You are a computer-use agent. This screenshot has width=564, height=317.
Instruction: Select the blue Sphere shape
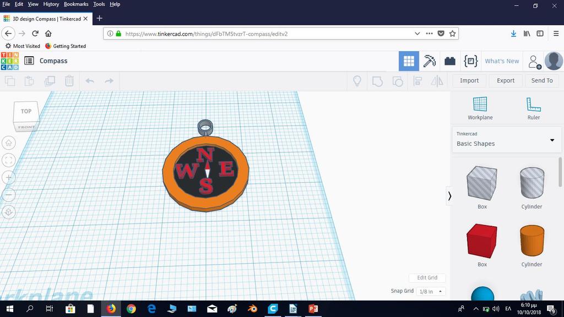pos(482,293)
